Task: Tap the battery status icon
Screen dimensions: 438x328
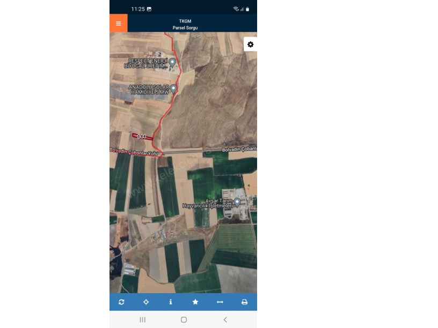Action: pyautogui.click(x=247, y=9)
